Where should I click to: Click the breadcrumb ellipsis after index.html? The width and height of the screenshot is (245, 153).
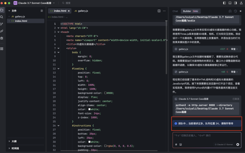pyautogui.click(x=67, y=17)
